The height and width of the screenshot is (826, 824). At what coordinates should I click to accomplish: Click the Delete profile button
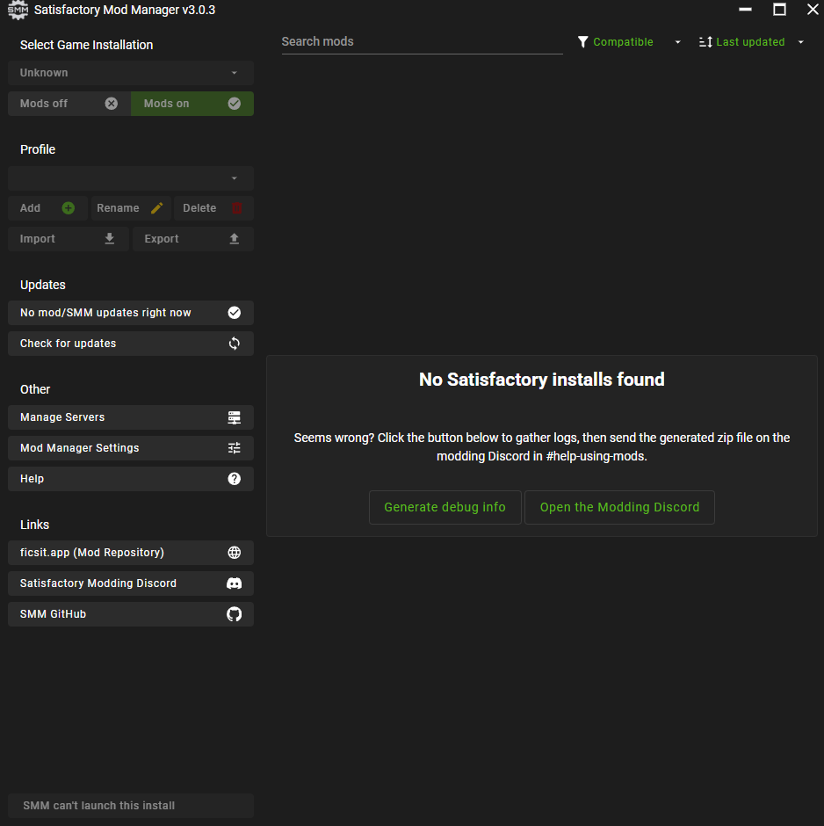[213, 208]
